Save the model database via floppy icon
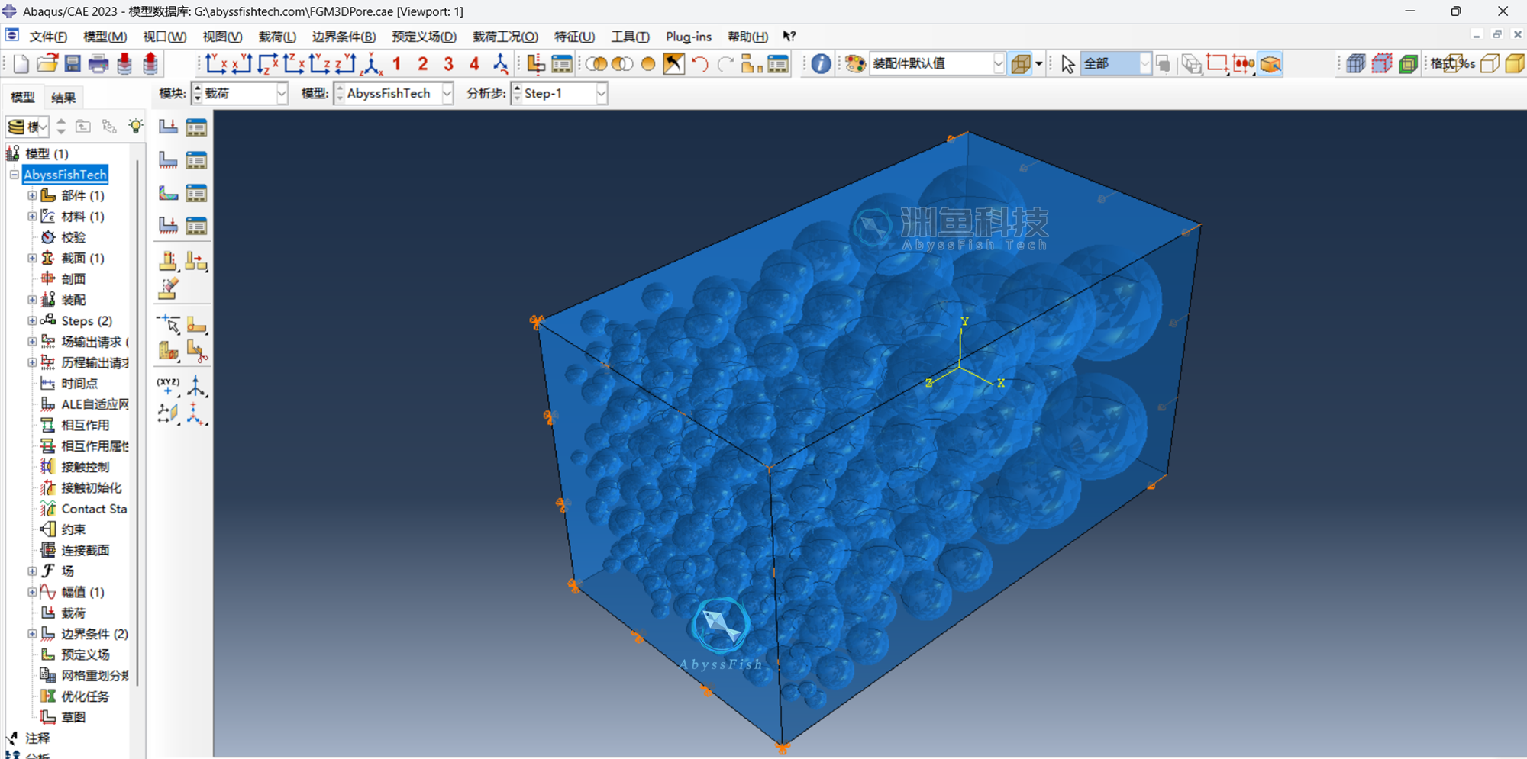The height and width of the screenshot is (759, 1527). (73, 63)
